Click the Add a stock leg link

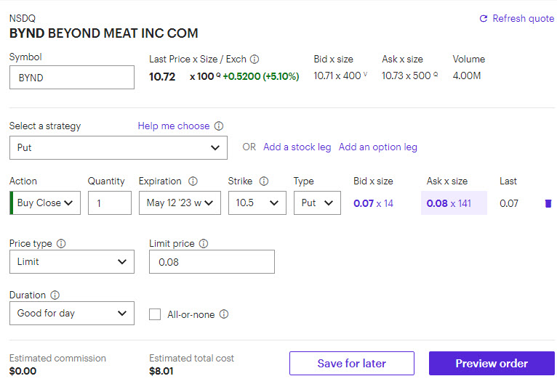pos(297,147)
